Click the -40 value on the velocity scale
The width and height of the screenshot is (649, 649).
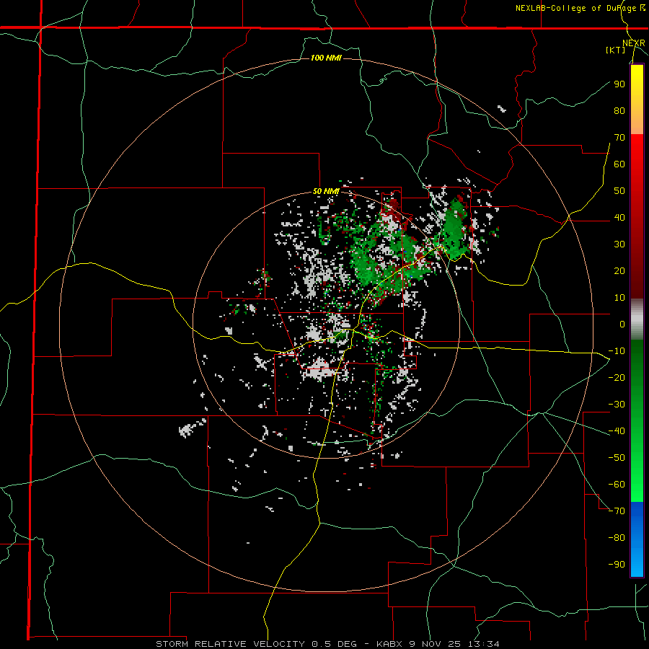pyautogui.click(x=617, y=431)
